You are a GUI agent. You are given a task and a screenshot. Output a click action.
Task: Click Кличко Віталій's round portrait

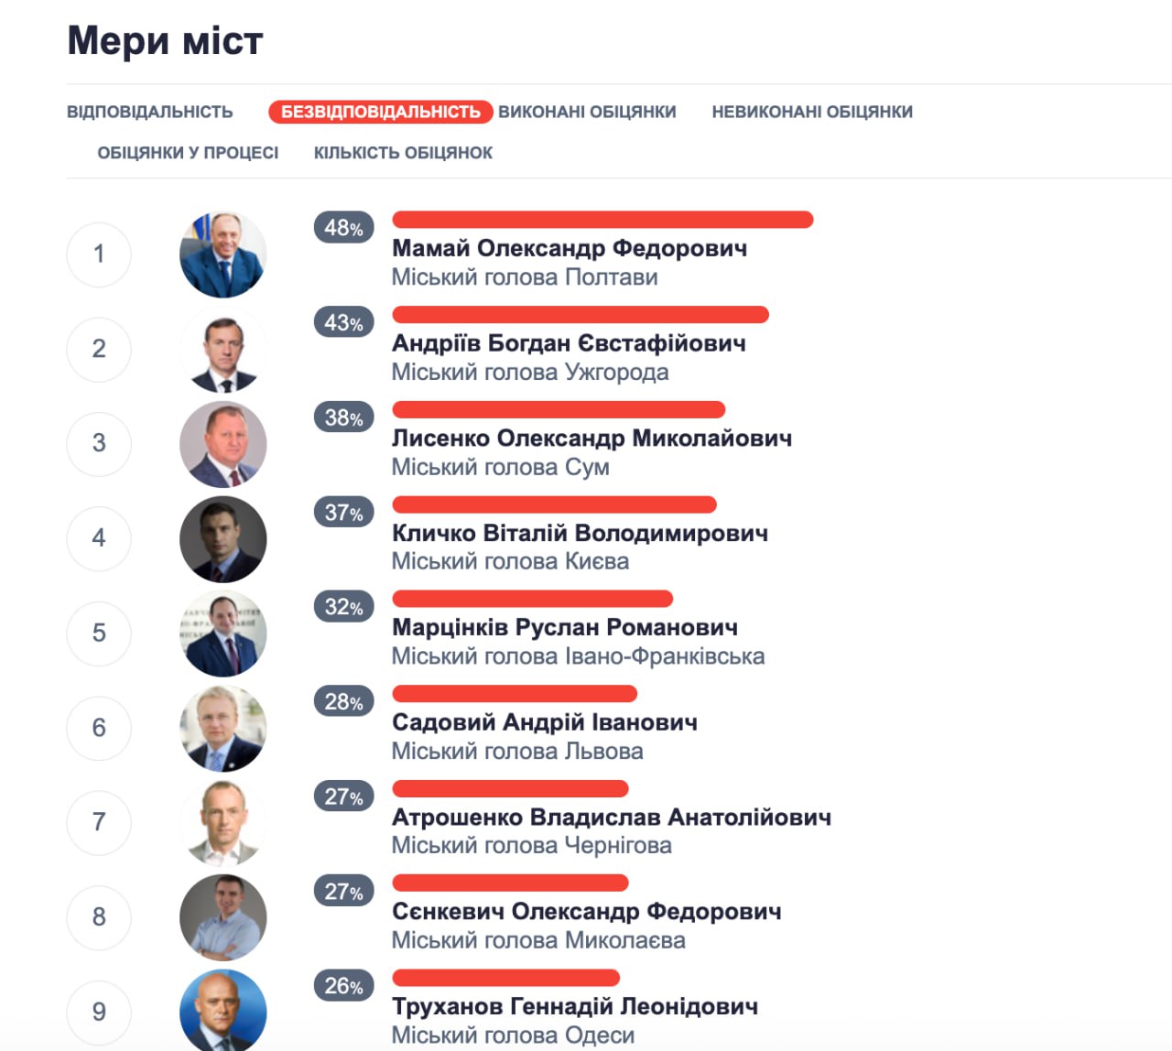pyautogui.click(x=223, y=538)
